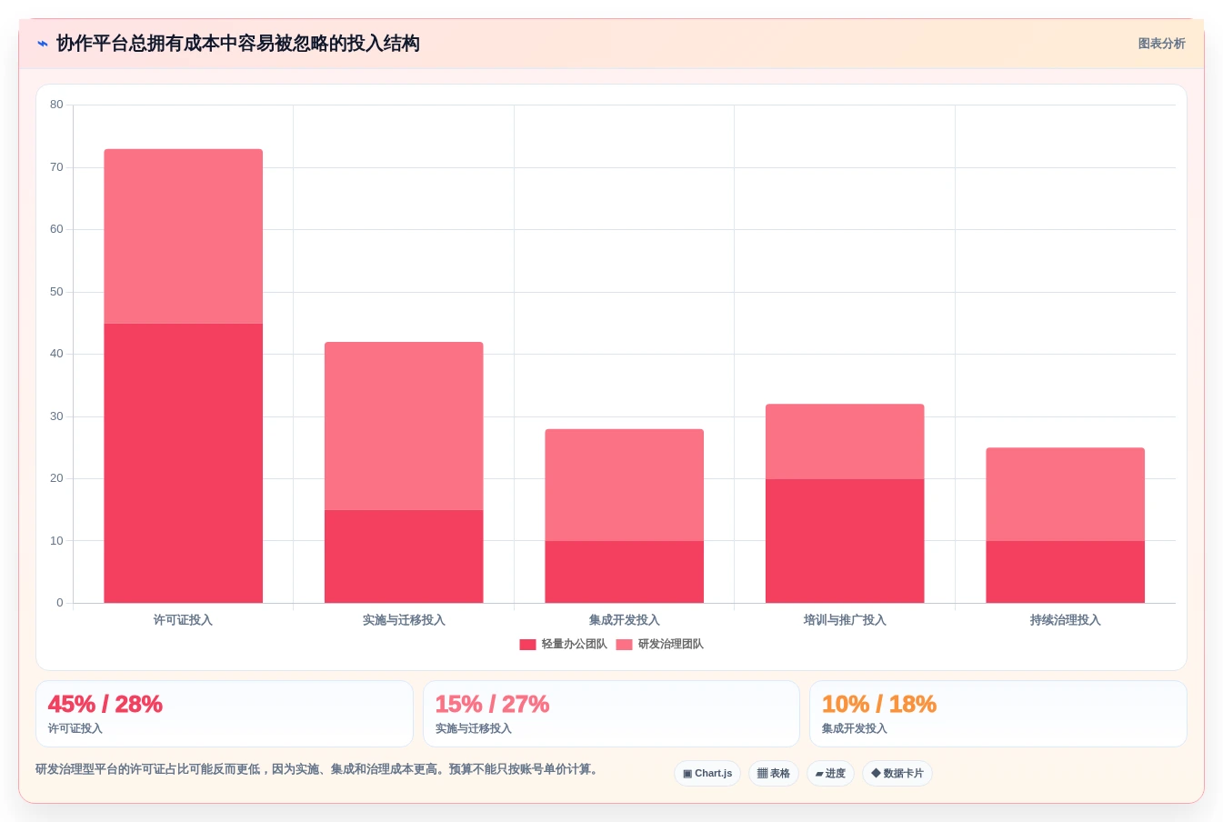Select the Chart.js tag chip
Viewport: 1223px width, 822px height.
tap(707, 774)
